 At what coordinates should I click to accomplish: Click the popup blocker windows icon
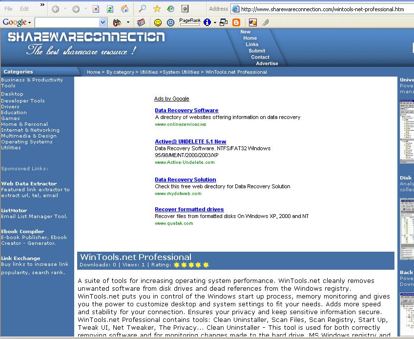tap(224, 22)
